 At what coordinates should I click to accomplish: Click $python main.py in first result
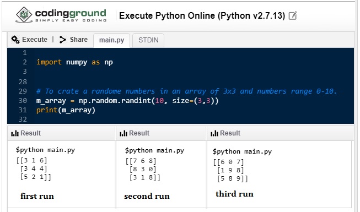coord(45,150)
